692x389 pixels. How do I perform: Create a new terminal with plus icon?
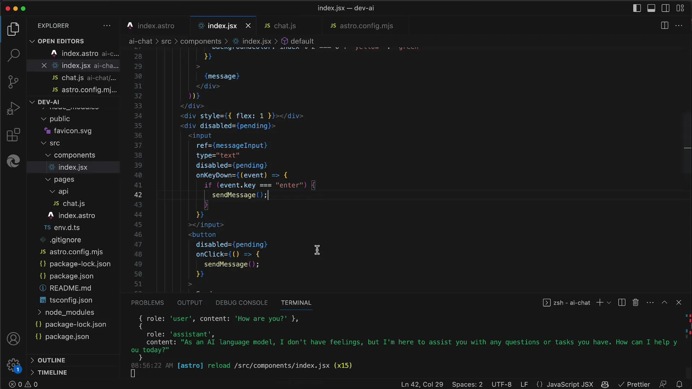point(600,302)
